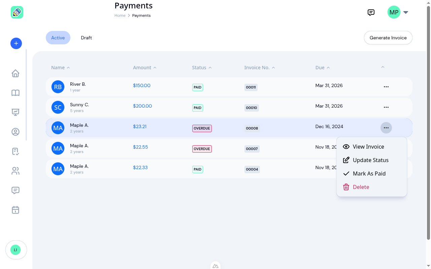
Task: Open messages icon in top header
Action: point(371,12)
